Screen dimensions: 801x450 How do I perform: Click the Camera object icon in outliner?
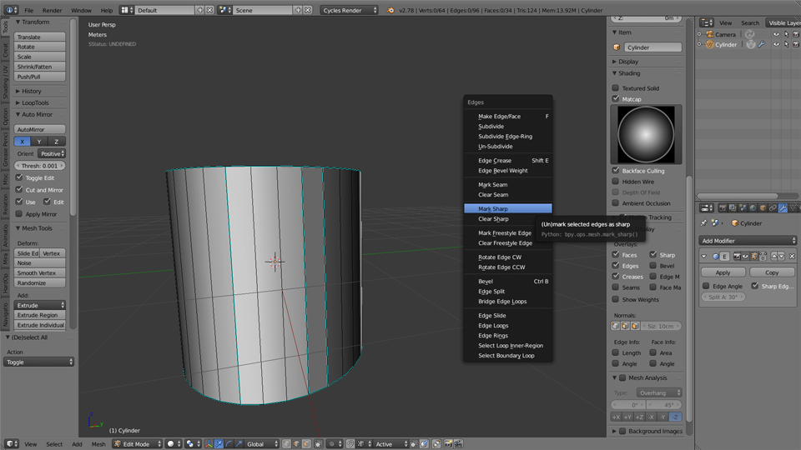pos(710,34)
